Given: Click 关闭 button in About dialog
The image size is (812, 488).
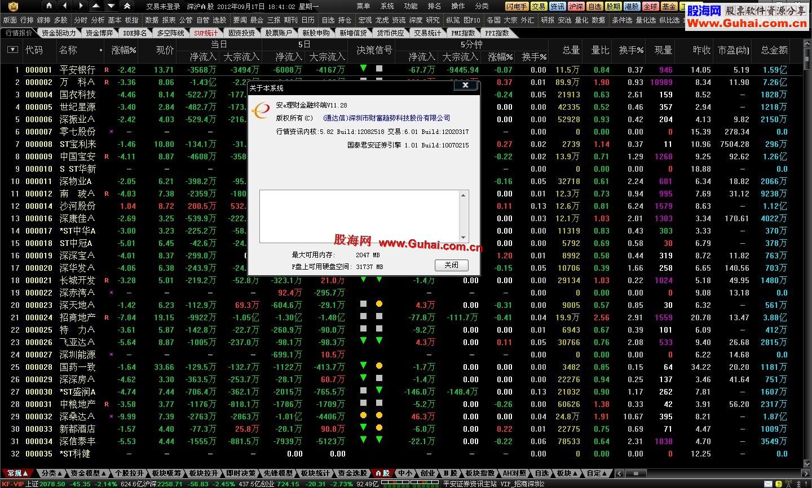Looking at the screenshot, I should tap(452, 265).
